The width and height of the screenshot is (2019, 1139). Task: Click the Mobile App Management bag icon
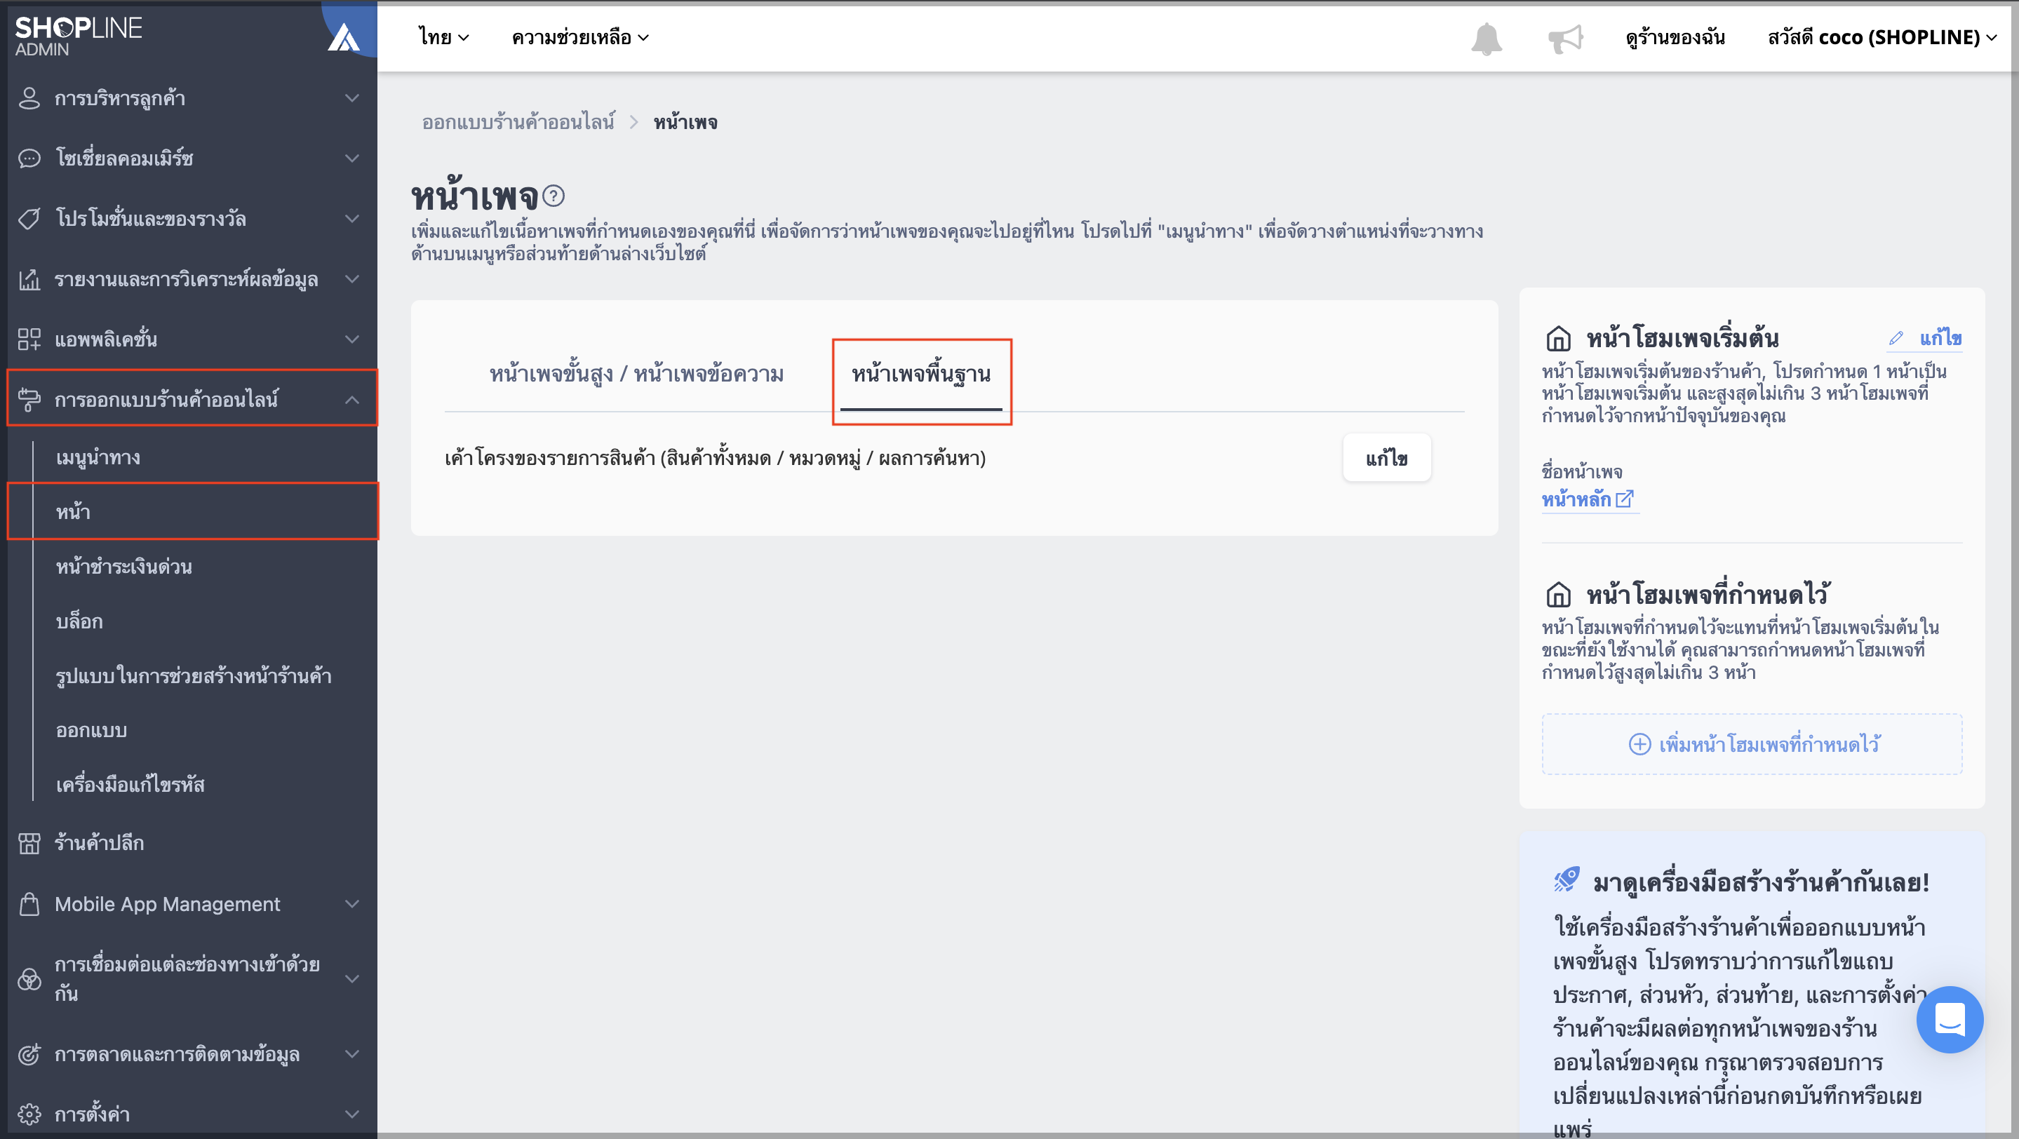click(29, 904)
